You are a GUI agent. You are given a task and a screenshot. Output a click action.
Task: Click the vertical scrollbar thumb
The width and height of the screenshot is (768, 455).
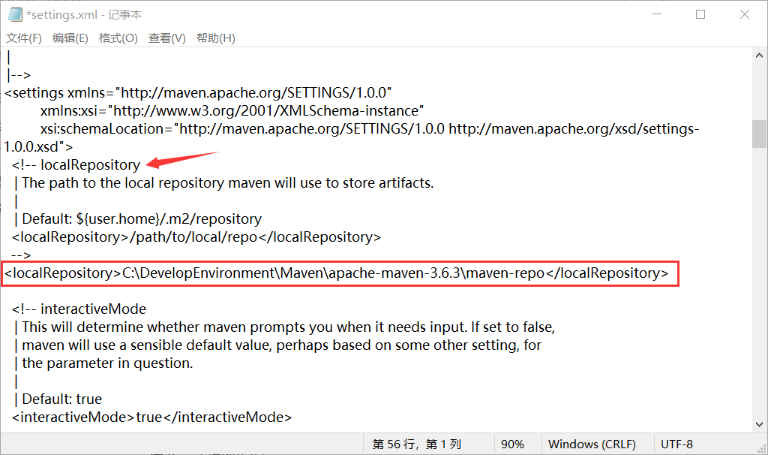[759, 134]
